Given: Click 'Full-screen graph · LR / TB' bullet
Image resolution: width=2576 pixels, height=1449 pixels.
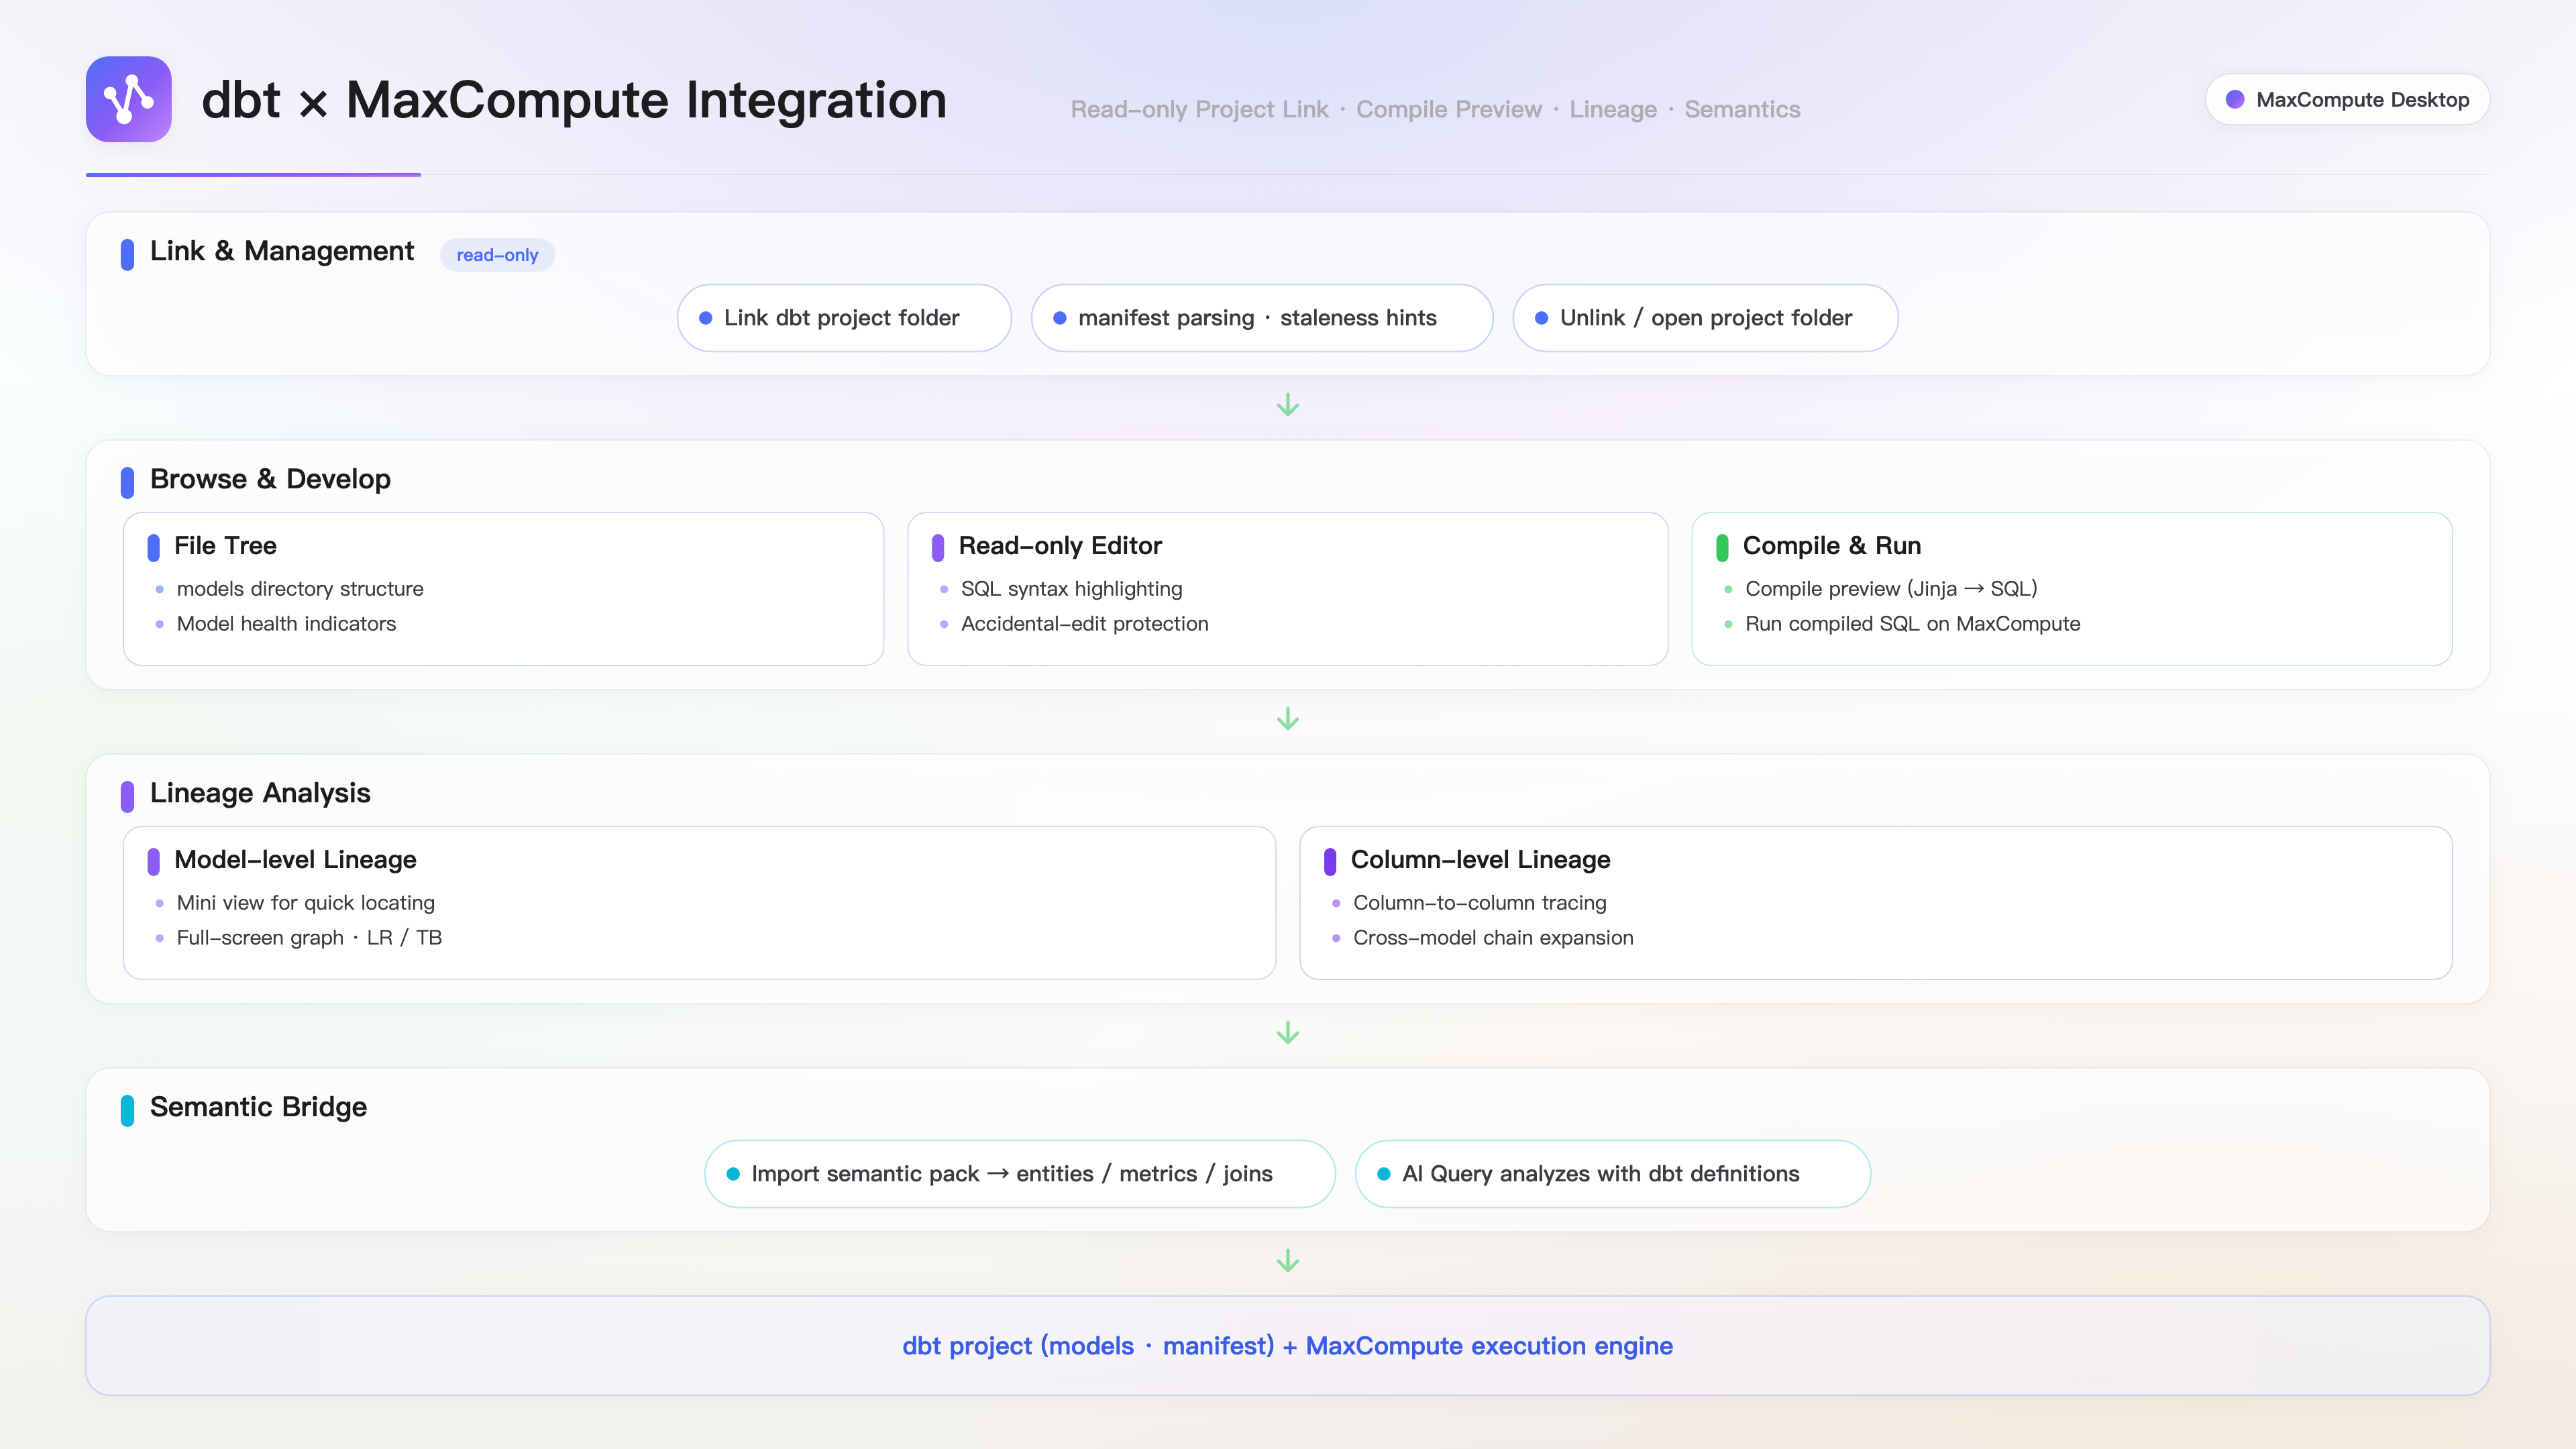Looking at the screenshot, I should [309, 938].
